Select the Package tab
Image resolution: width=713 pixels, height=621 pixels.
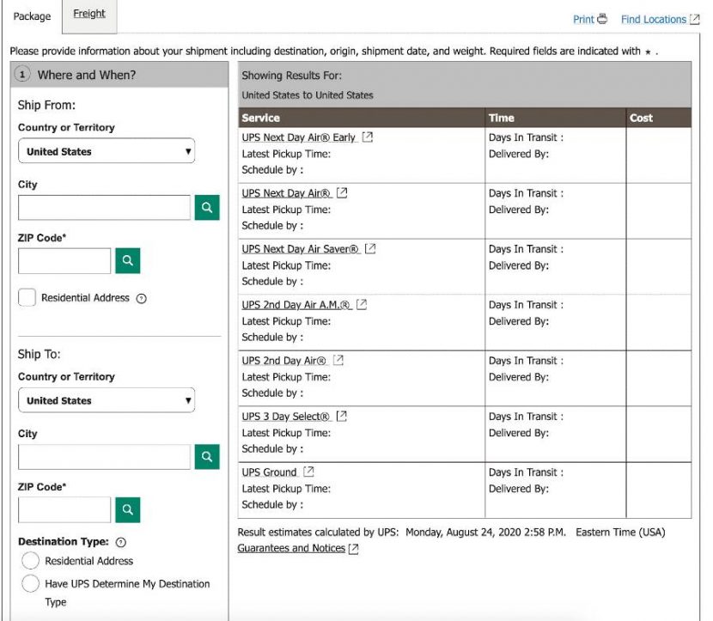tap(32, 16)
